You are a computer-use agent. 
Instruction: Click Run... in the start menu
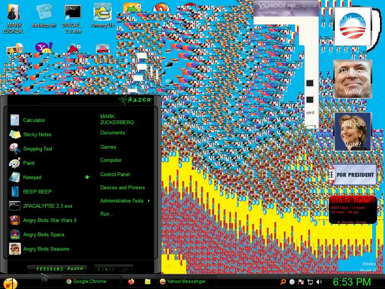[107, 214]
